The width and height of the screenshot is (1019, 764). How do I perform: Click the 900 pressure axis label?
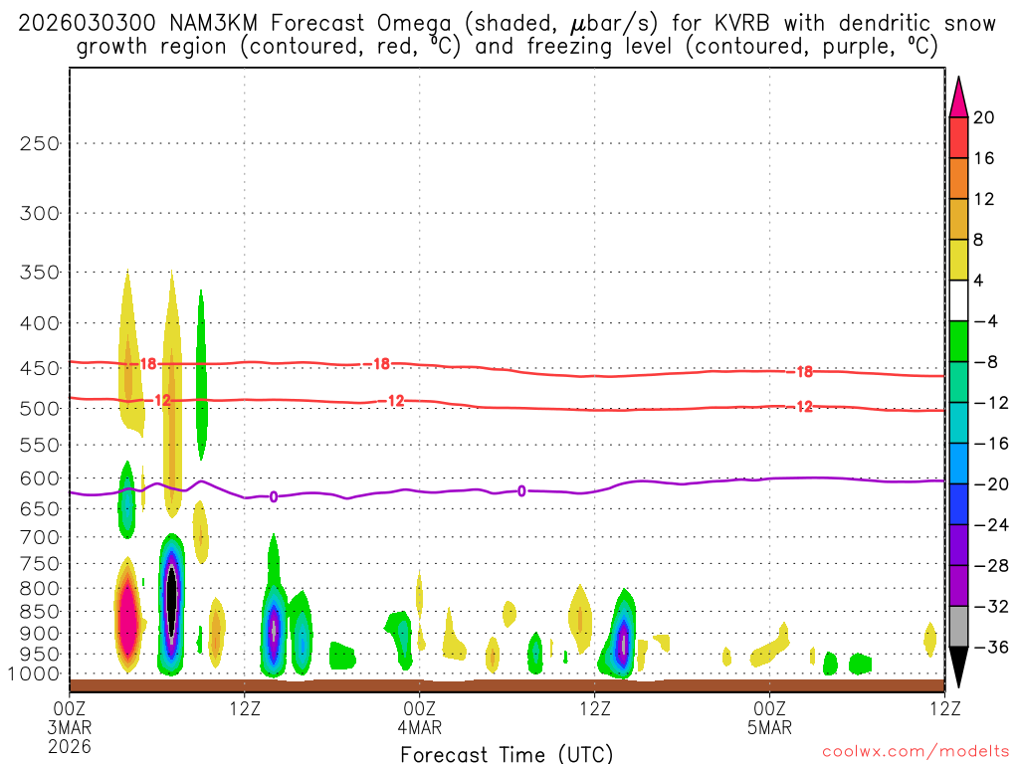[40, 634]
